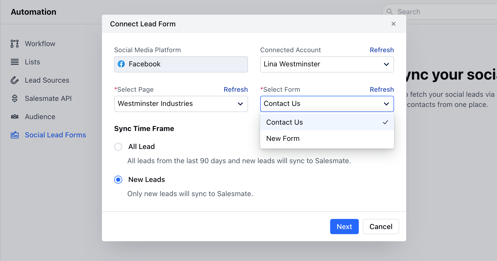
Task: Click the Audience people icon
Action: coord(15,117)
